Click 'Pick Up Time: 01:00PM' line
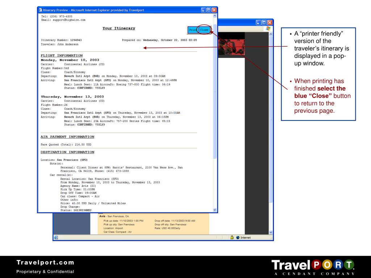The height and width of the screenshot is (278, 371). point(78,189)
